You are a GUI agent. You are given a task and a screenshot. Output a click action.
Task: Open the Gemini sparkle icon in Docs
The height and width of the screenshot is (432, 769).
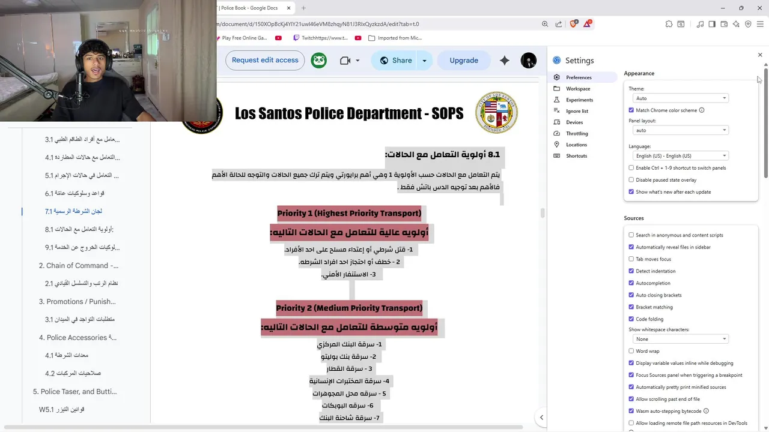(505, 61)
